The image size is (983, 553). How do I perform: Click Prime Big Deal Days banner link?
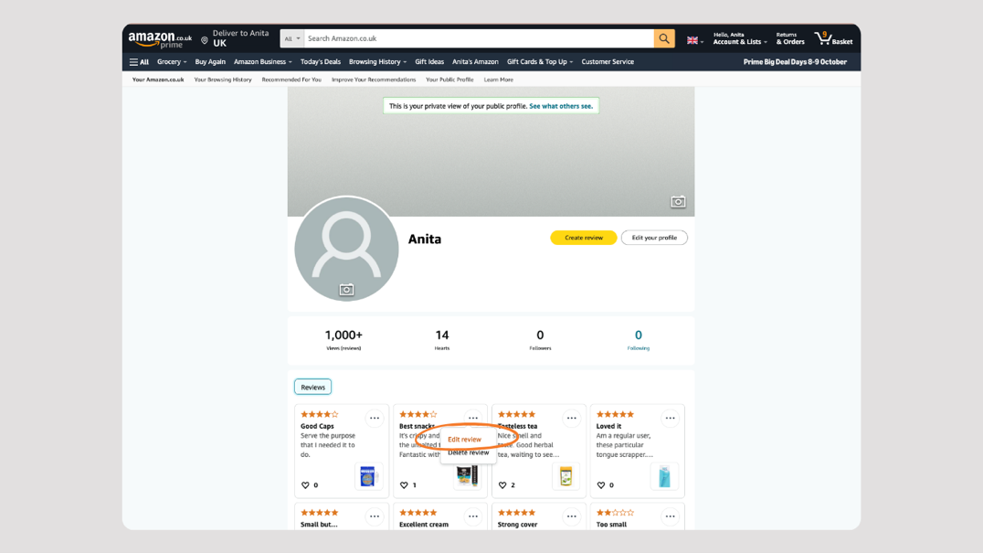pos(795,62)
